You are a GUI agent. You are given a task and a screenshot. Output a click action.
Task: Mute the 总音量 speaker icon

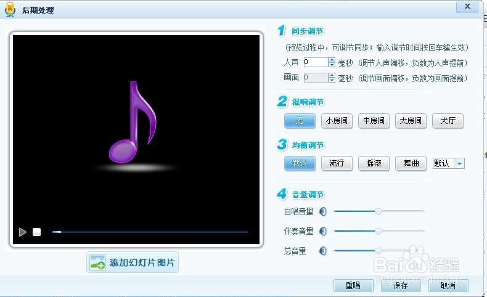[323, 251]
